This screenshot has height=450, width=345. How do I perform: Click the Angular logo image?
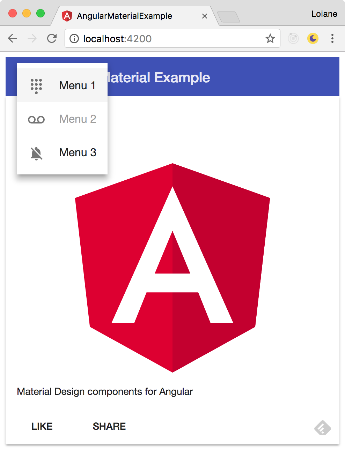click(x=172, y=268)
